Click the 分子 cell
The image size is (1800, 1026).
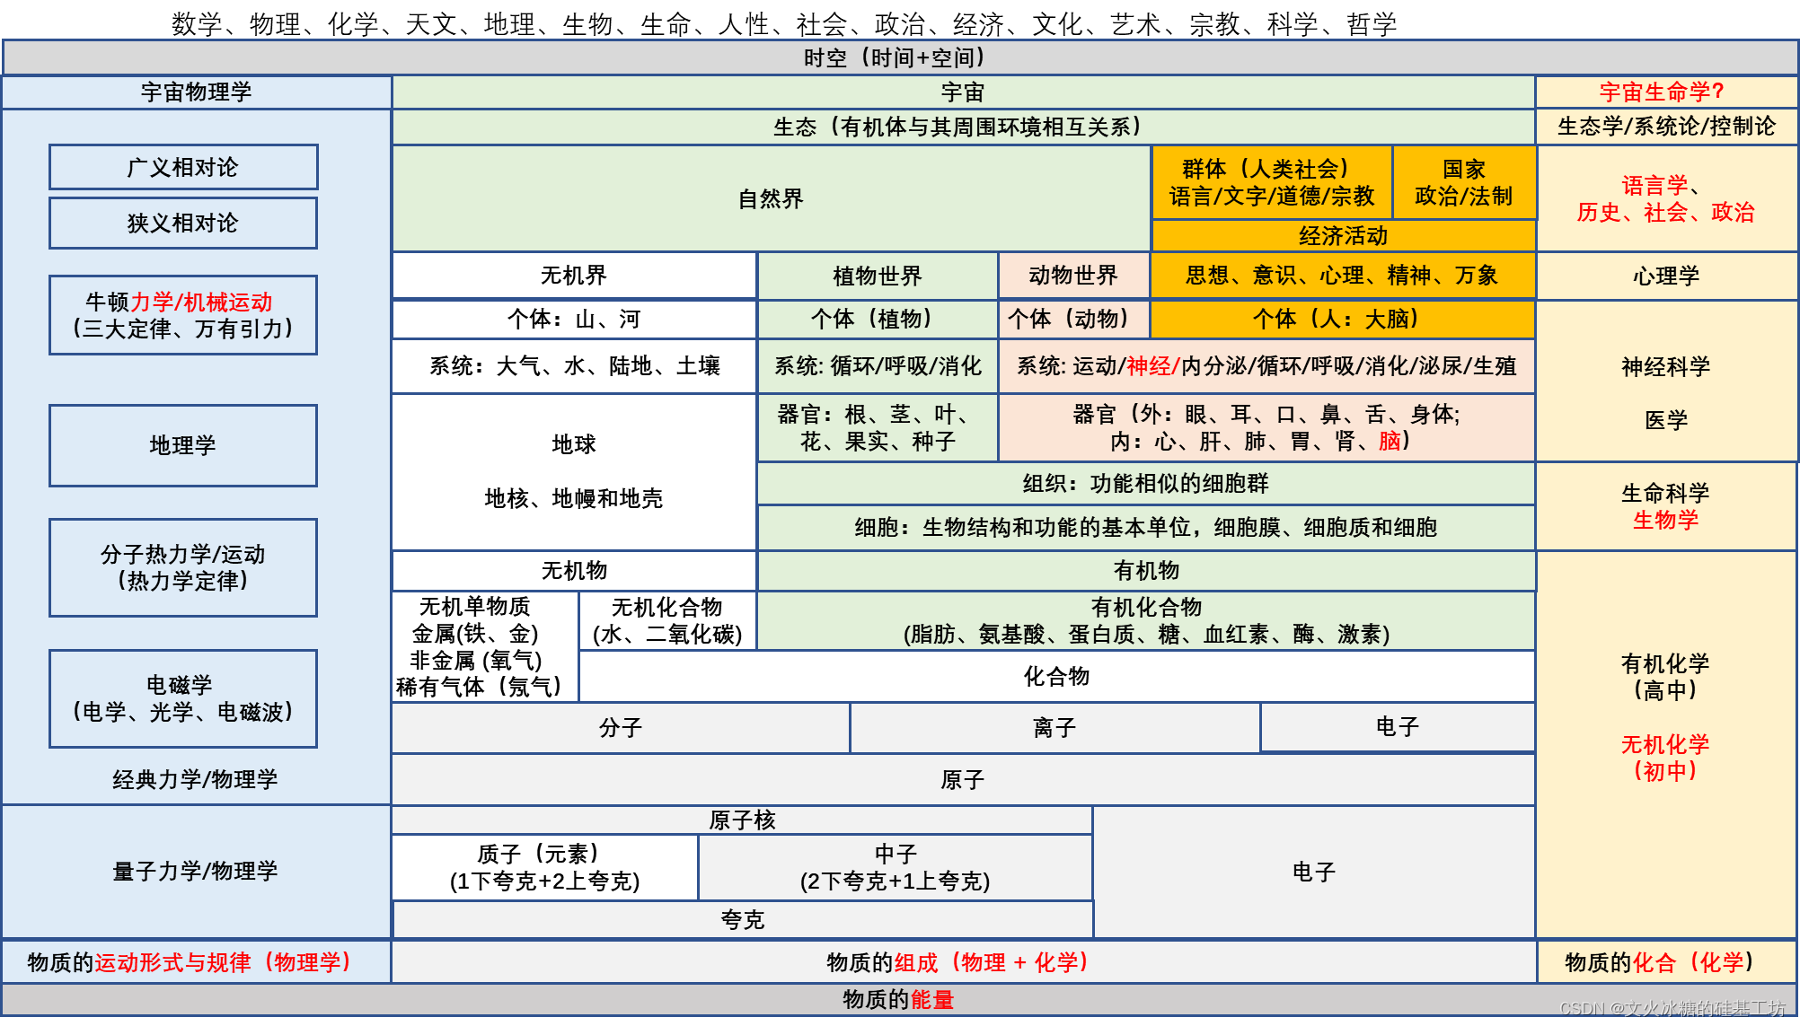621,728
